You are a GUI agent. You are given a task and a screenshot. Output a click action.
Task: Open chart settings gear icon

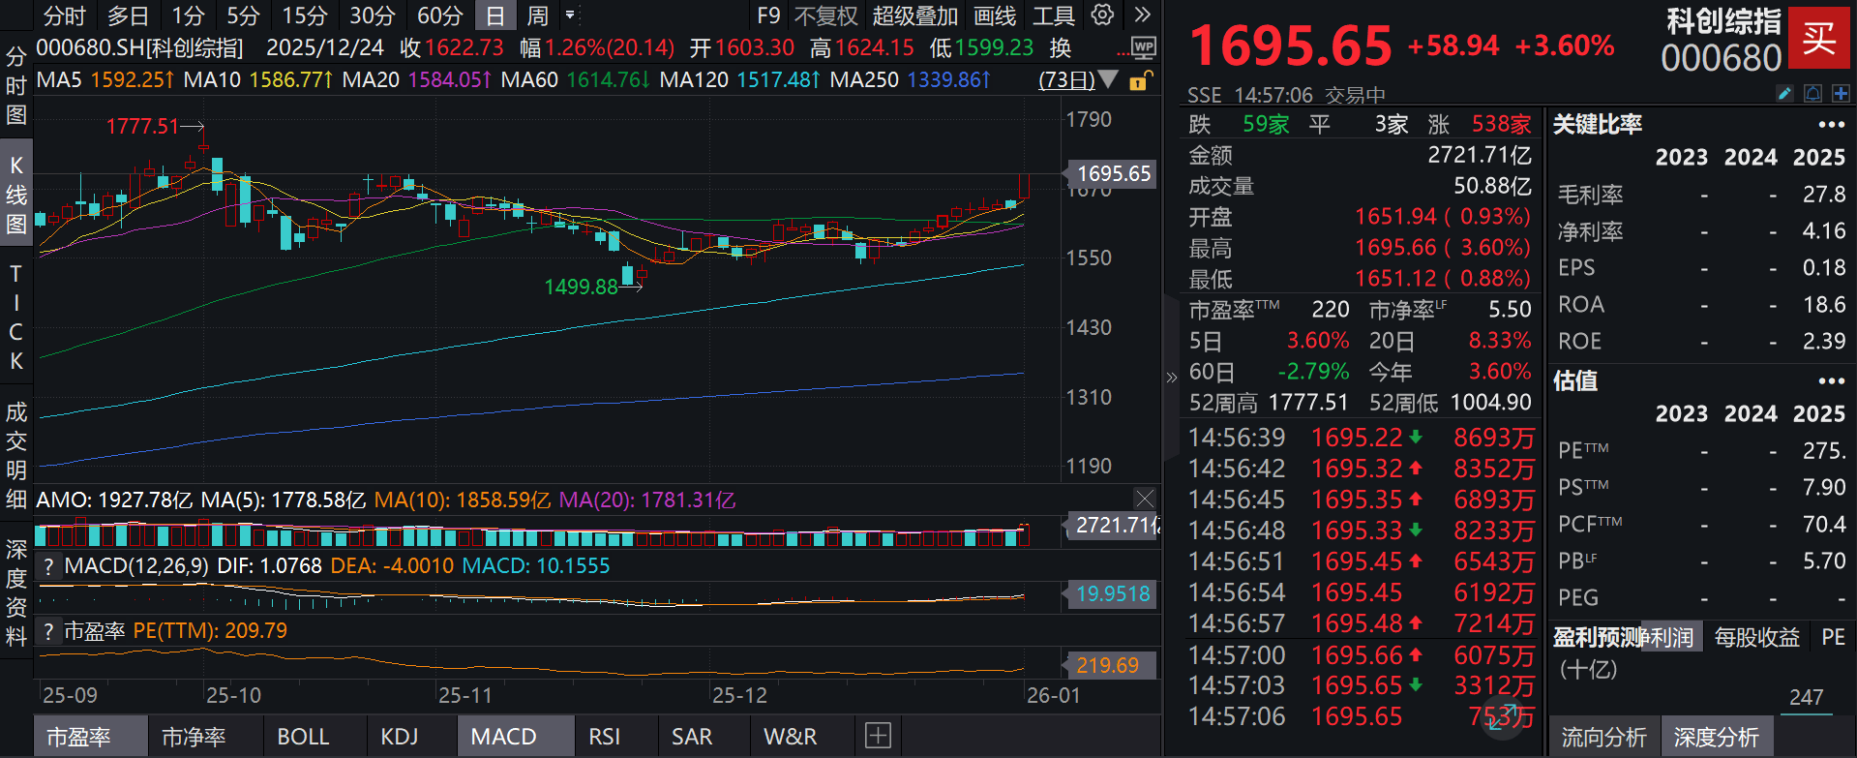(x=1102, y=15)
